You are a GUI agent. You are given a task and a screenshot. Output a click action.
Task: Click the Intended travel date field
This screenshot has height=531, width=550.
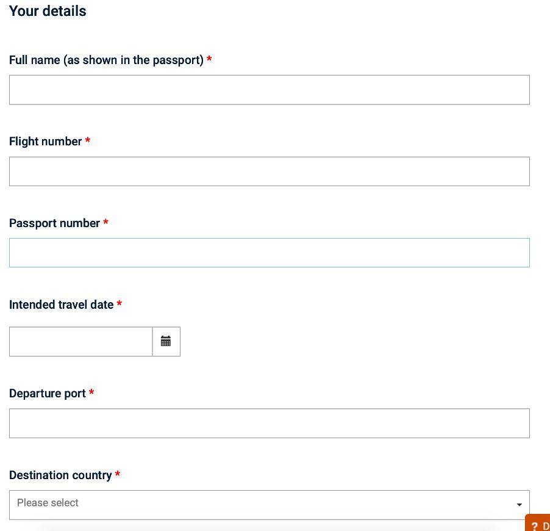(x=80, y=342)
